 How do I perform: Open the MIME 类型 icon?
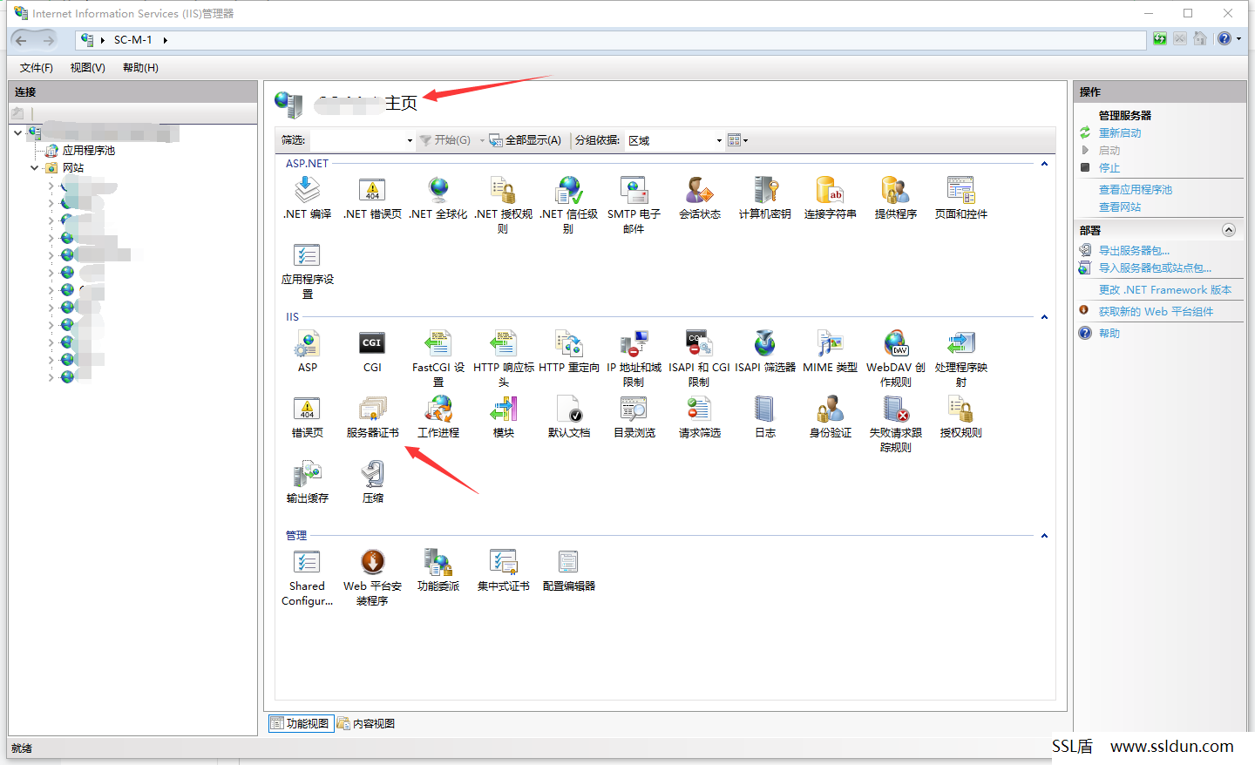tap(830, 351)
